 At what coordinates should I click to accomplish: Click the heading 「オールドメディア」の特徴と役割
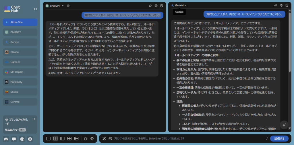click(197, 55)
